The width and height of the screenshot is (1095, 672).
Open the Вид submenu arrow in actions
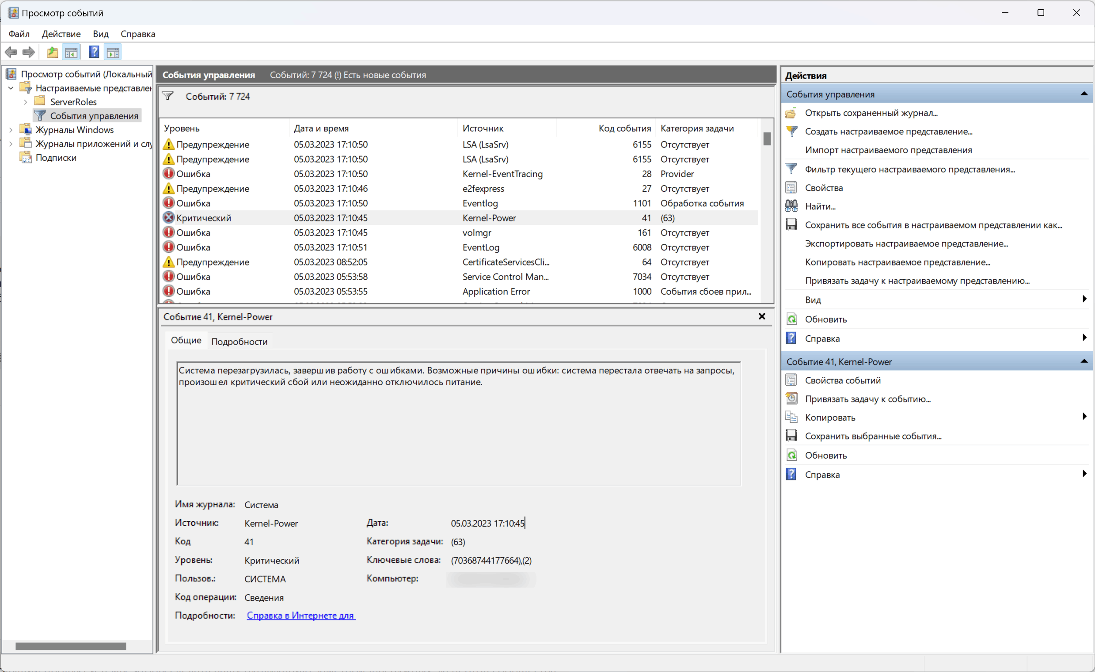coord(1084,300)
